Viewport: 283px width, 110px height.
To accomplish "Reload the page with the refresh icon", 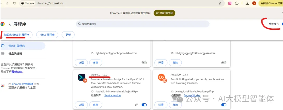I will pos(14,3).
